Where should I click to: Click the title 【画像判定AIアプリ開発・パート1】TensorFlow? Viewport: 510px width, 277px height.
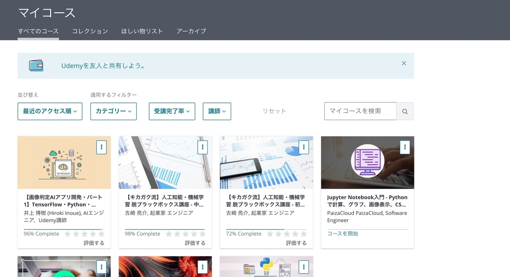click(63, 201)
